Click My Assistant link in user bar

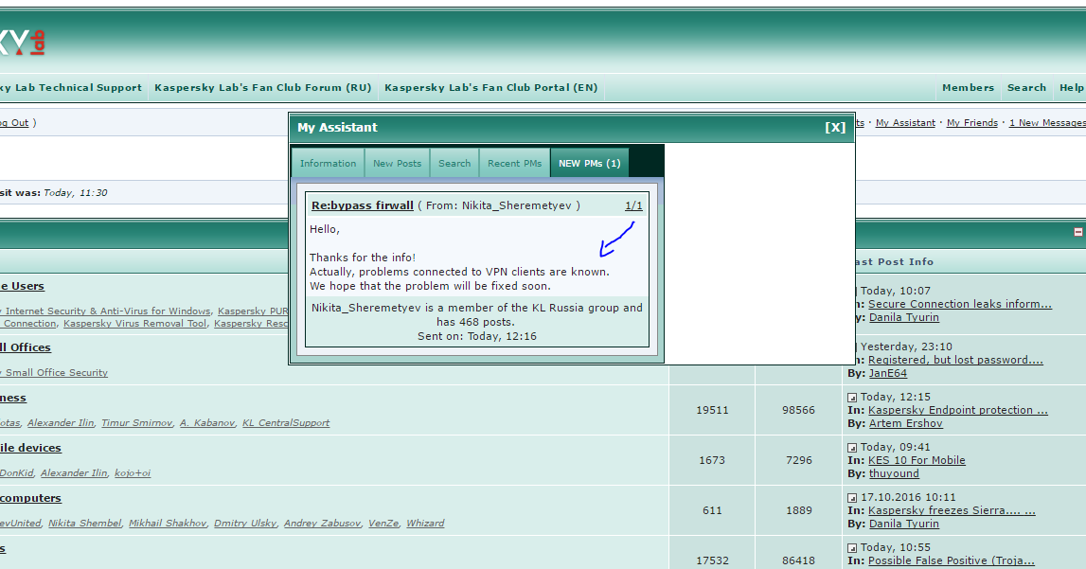[905, 122]
